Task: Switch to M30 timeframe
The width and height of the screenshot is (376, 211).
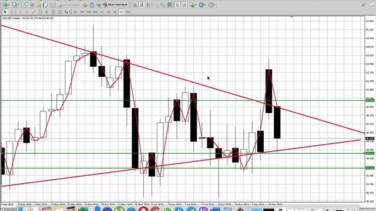Action: tap(95, 12)
